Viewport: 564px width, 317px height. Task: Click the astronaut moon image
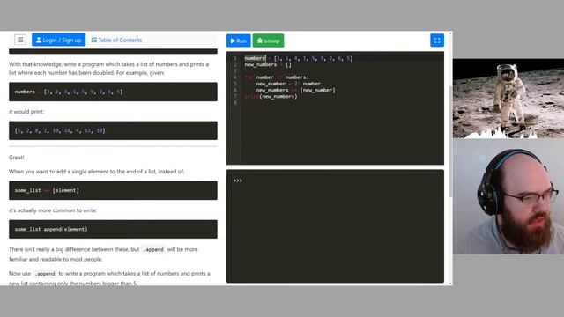point(508,99)
